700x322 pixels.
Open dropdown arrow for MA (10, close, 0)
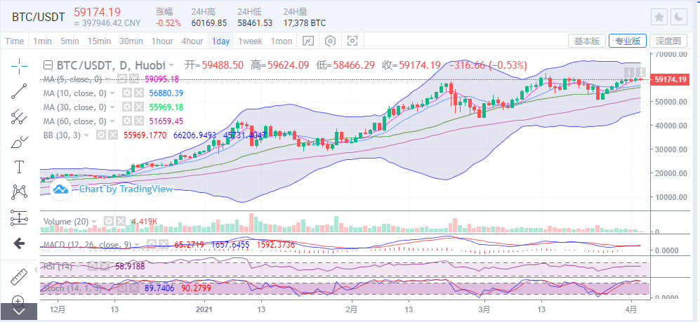point(112,93)
